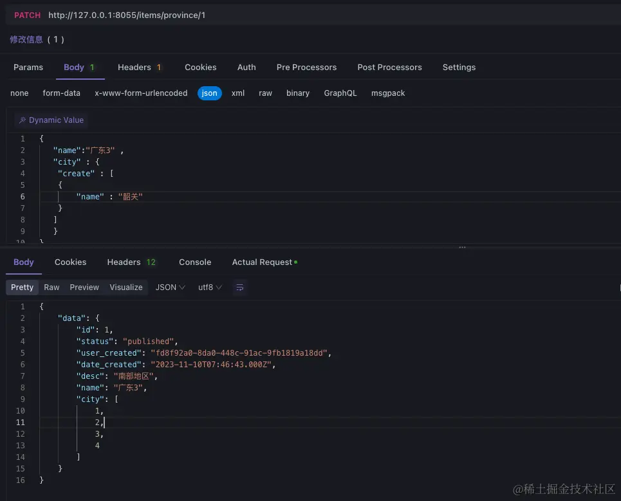
Task: Open the JSON format dropdown in response toolbar
Action: pyautogui.click(x=170, y=287)
